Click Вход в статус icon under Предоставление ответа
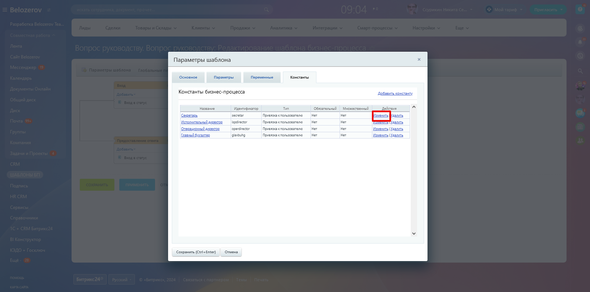 click(120, 158)
